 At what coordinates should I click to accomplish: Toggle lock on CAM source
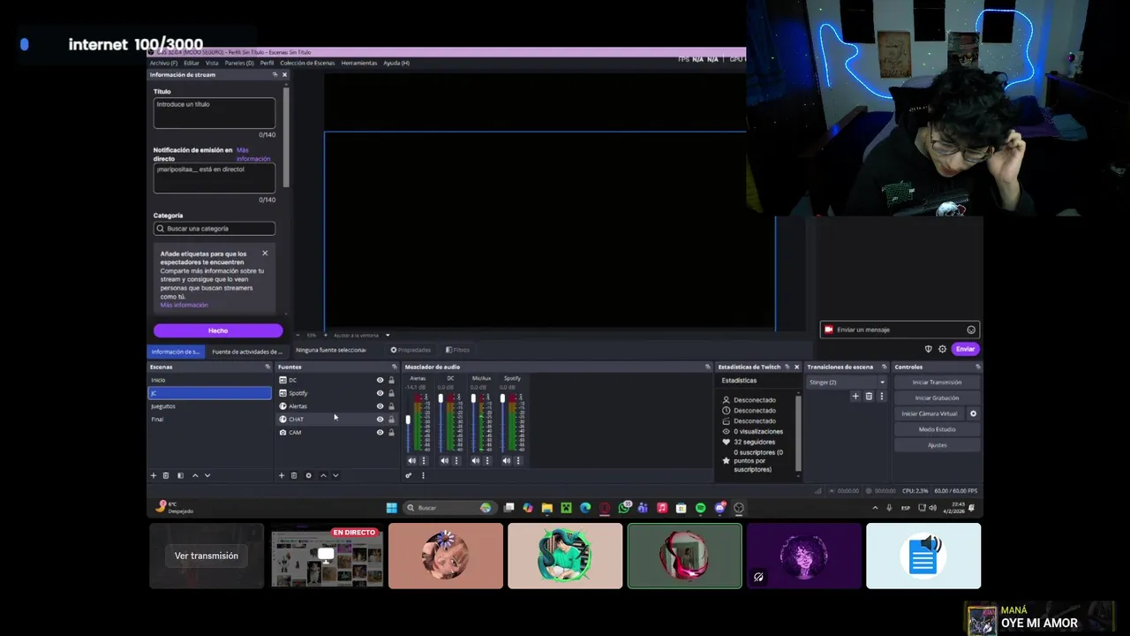[x=392, y=433]
